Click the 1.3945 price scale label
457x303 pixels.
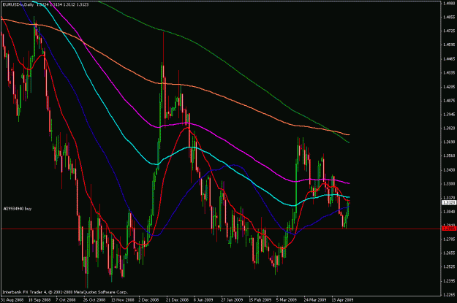click(449, 115)
